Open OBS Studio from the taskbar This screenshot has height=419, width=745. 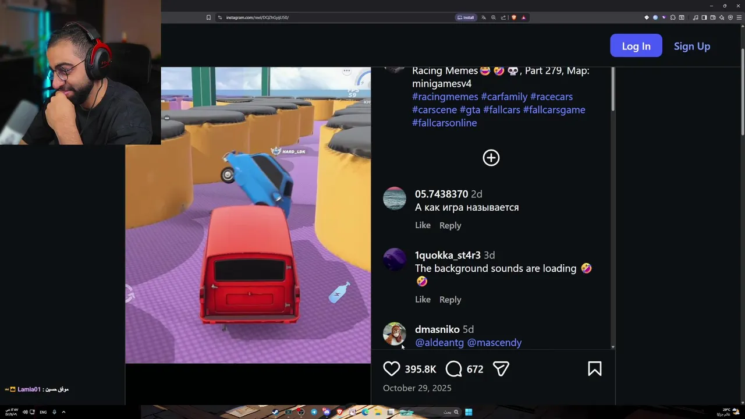point(301,412)
